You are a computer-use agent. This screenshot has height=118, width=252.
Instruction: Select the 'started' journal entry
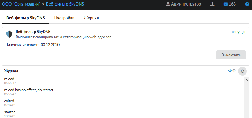coord(123,113)
